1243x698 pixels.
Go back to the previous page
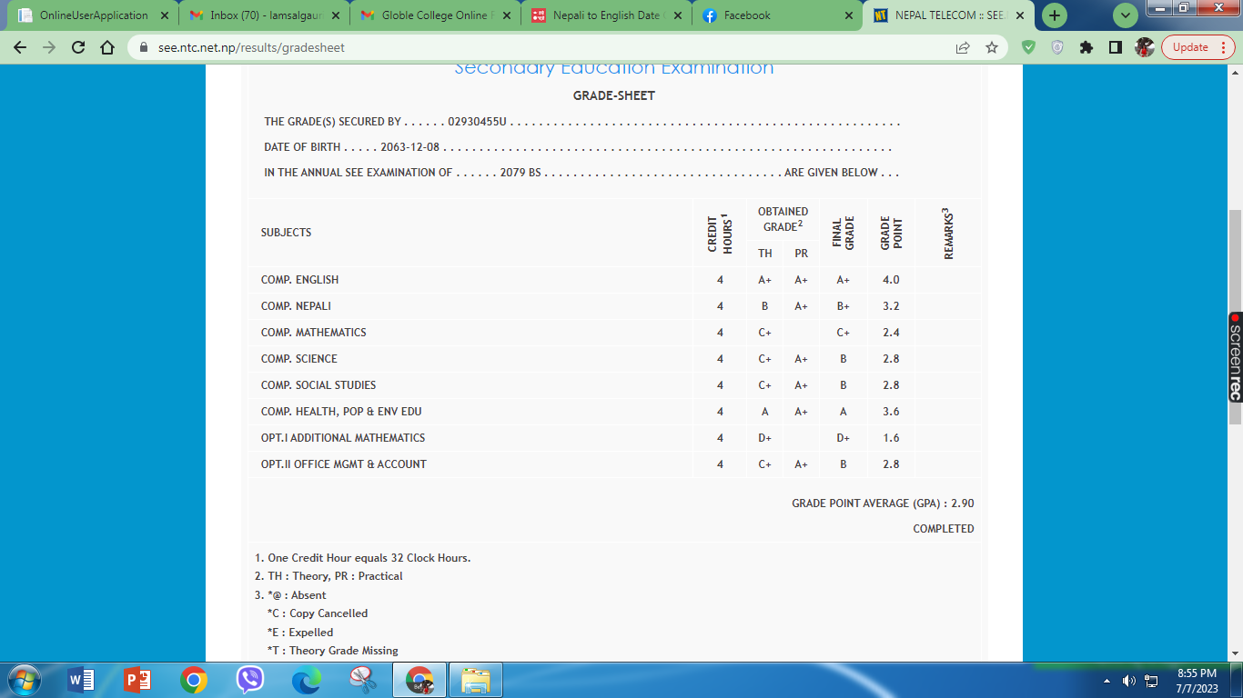coord(20,48)
